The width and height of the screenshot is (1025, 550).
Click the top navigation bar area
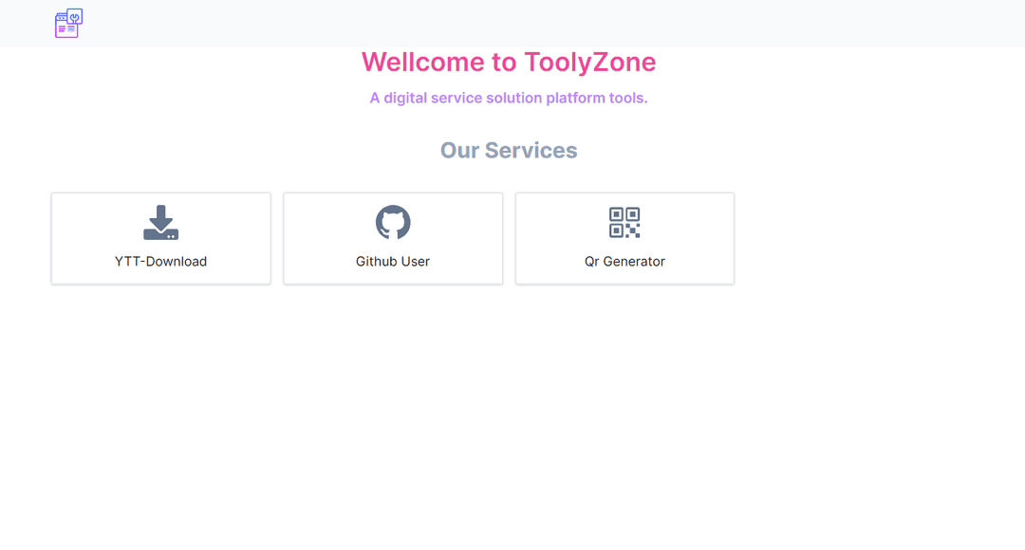[x=512, y=23]
